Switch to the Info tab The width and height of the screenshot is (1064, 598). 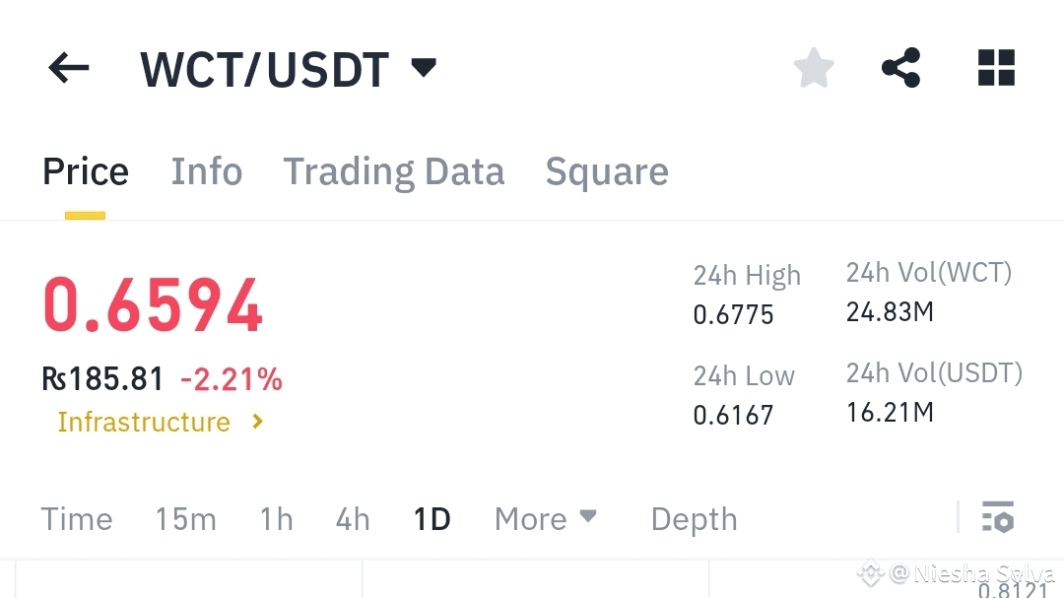pyautogui.click(x=207, y=172)
